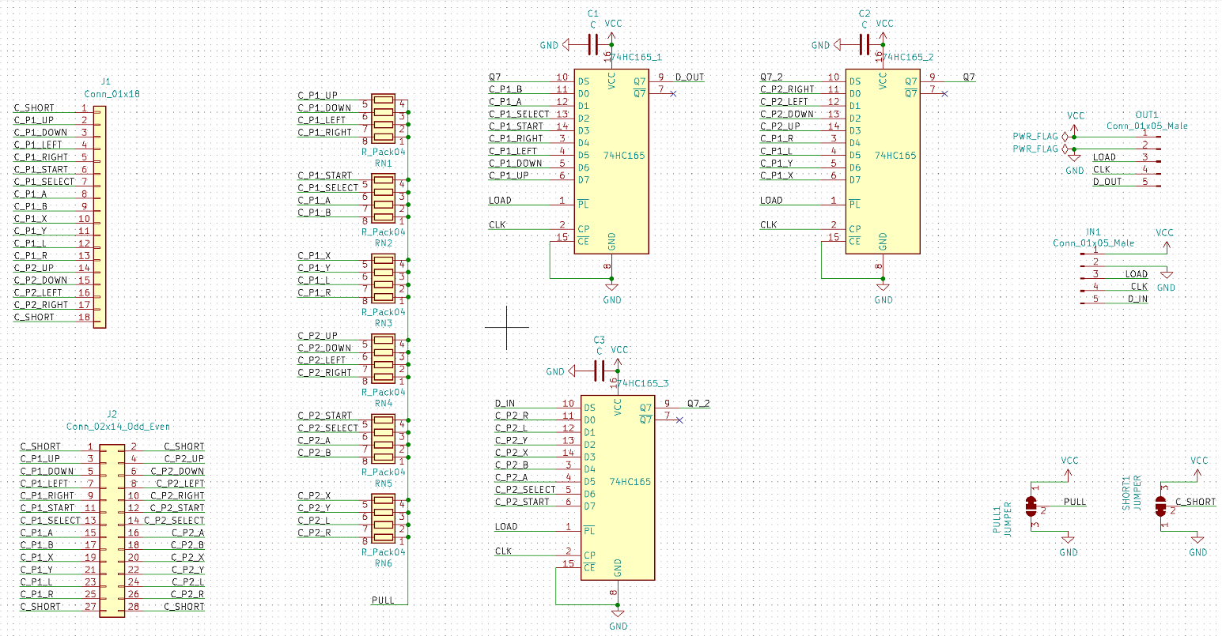Select the 74HC165_1 shift register body
The height and width of the screenshot is (636, 1222).
pyautogui.click(x=611, y=161)
